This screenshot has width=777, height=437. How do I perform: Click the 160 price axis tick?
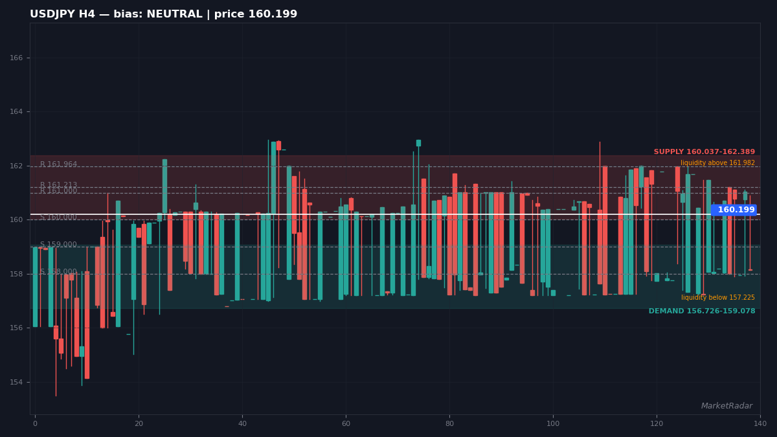(16, 220)
